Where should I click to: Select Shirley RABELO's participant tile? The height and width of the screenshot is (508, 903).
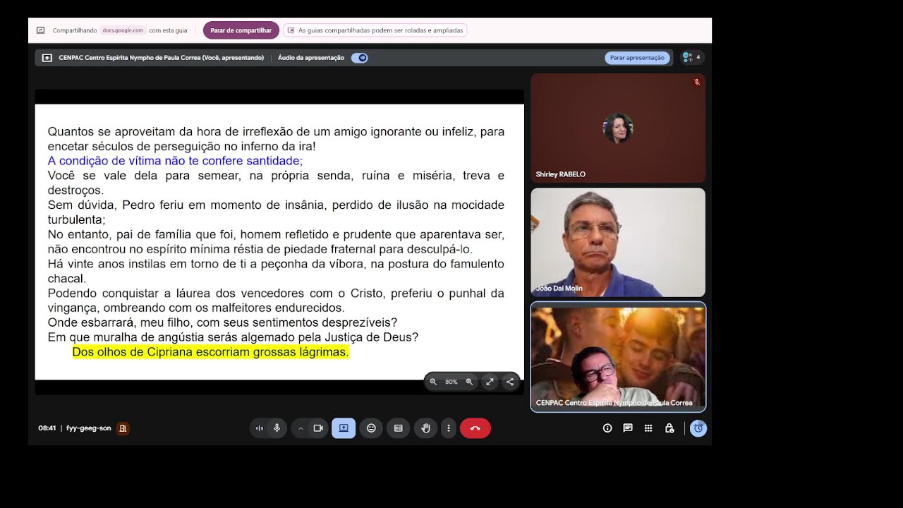pos(618,128)
